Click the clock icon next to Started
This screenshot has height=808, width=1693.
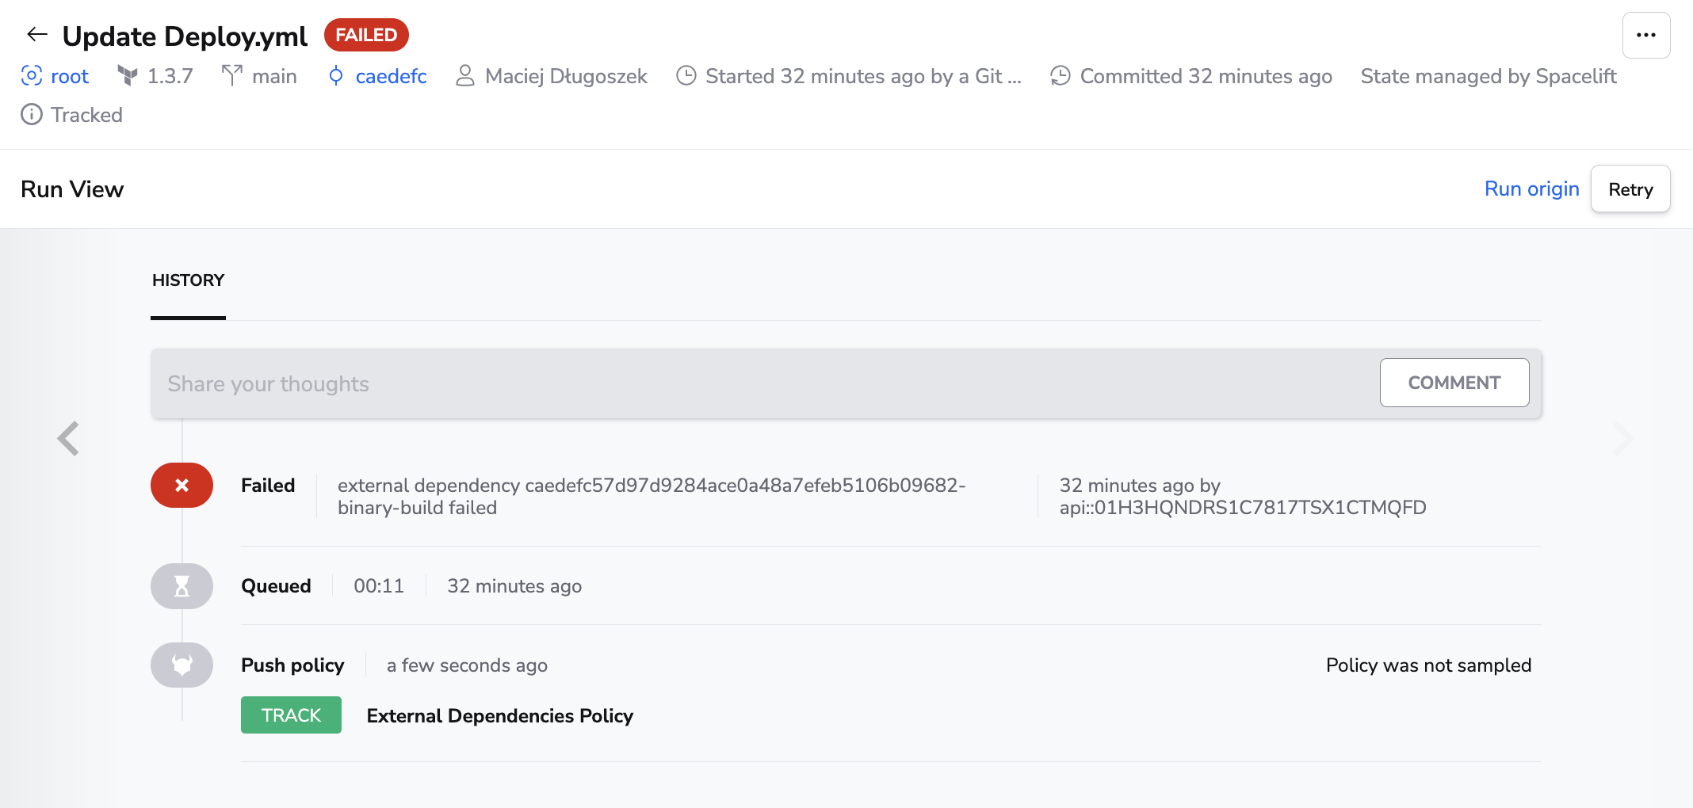click(x=686, y=76)
